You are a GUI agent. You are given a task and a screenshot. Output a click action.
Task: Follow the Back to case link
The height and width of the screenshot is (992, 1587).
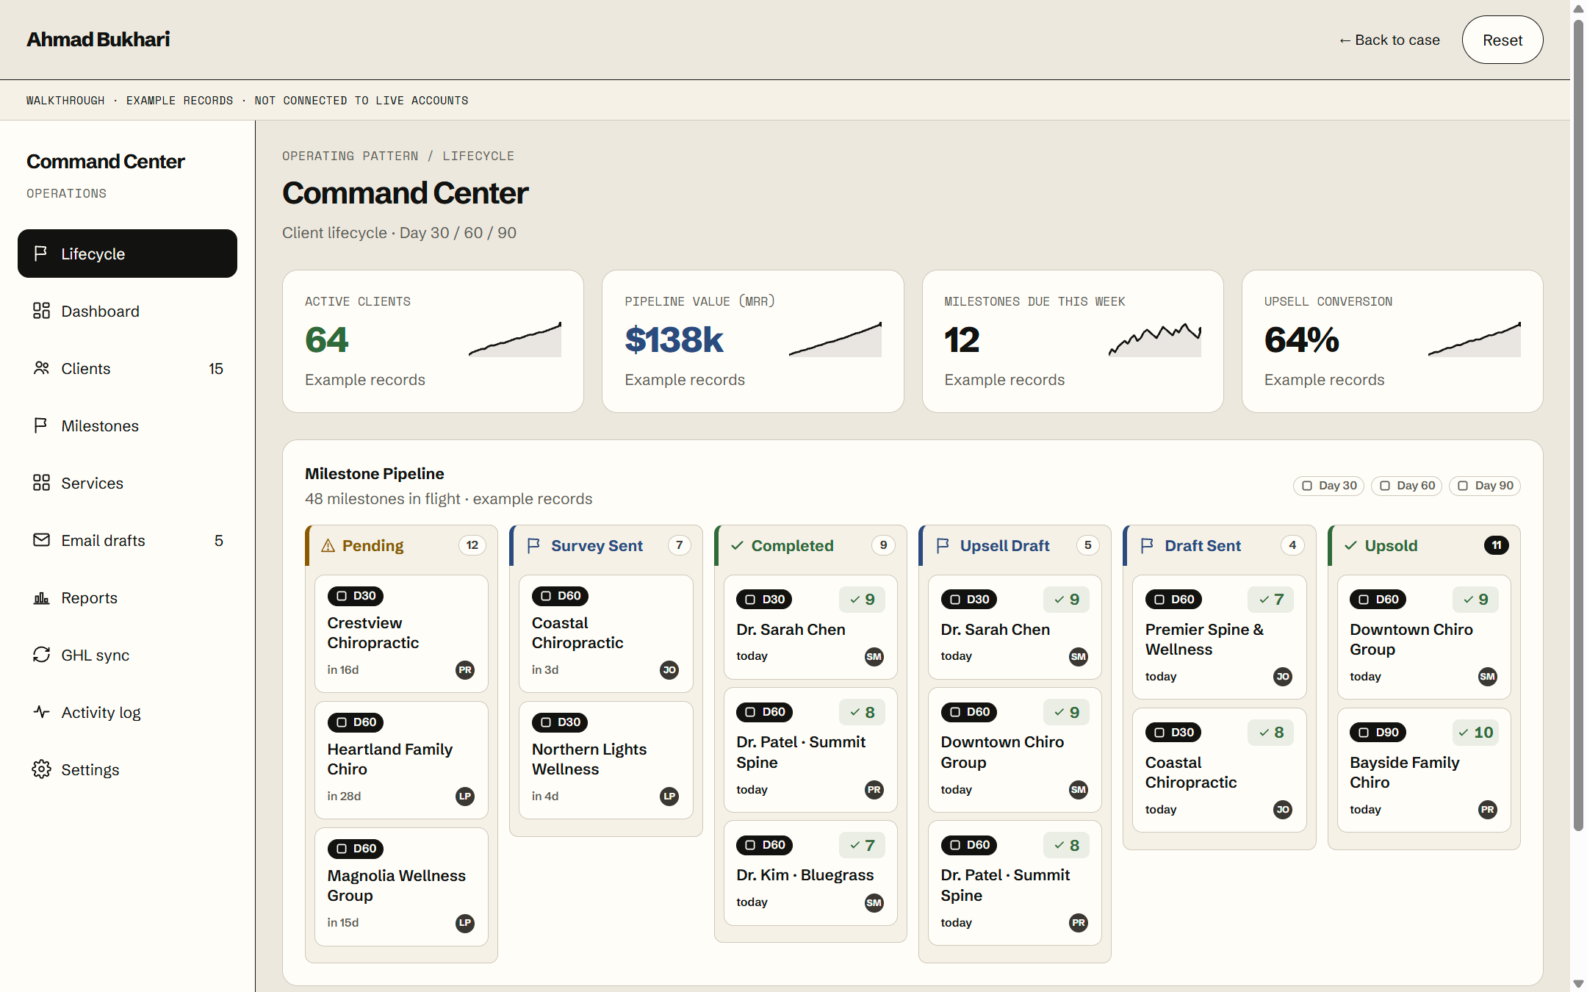[1389, 40]
